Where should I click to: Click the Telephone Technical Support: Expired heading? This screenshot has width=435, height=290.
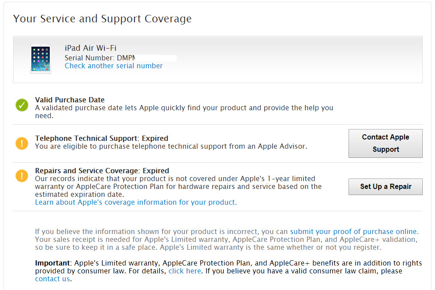[101, 139]
